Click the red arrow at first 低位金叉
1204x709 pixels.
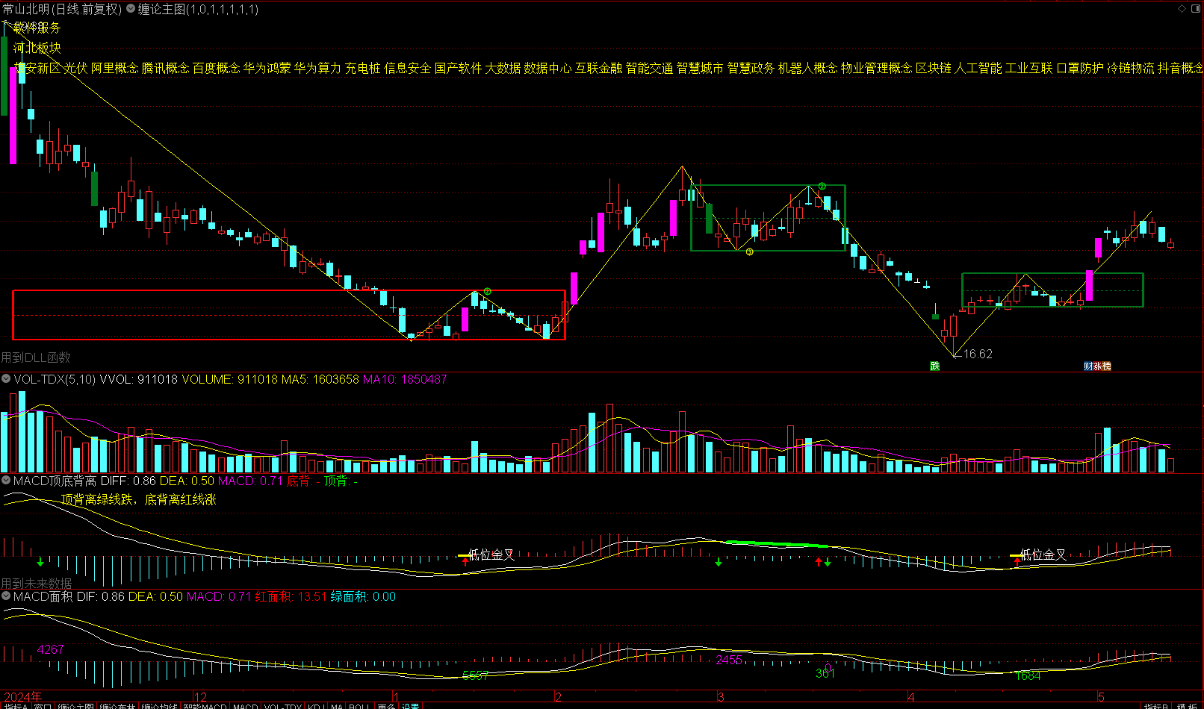click(465, 562)
